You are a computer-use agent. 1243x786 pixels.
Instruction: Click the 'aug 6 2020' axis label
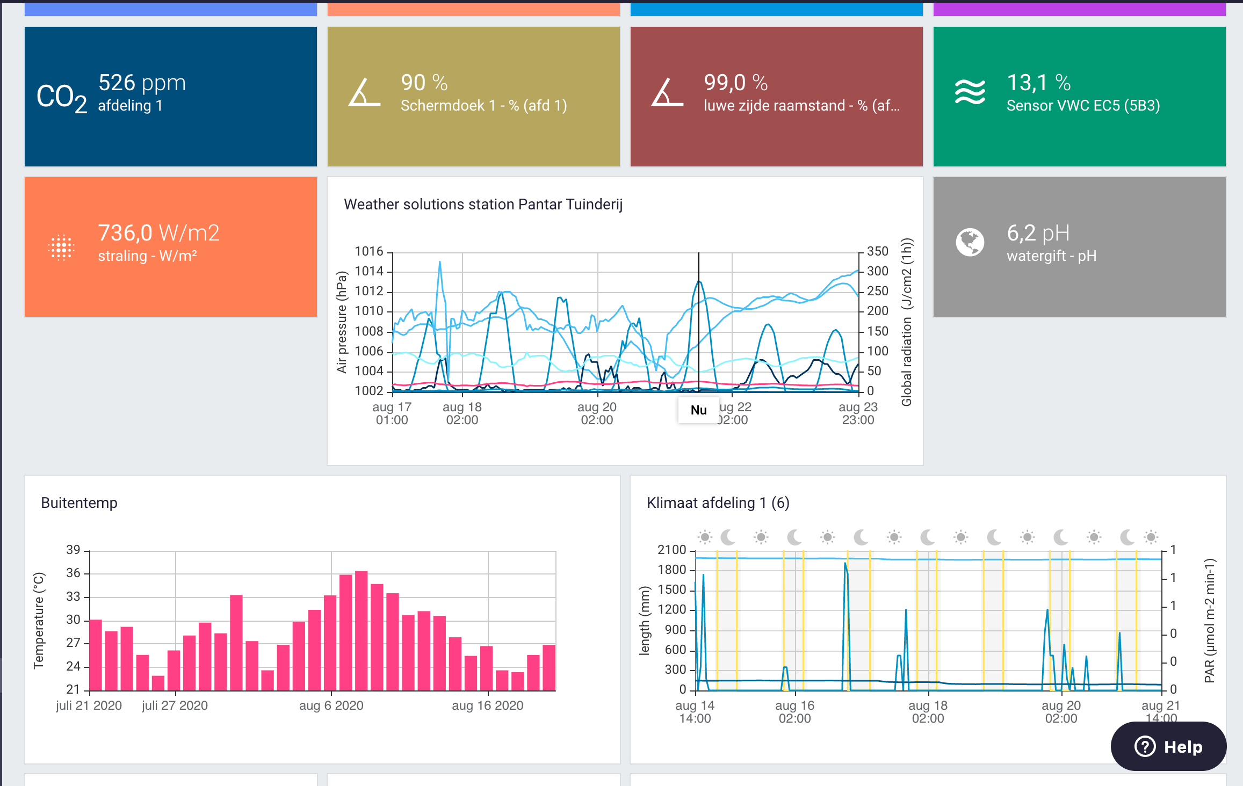click(331, 705)
